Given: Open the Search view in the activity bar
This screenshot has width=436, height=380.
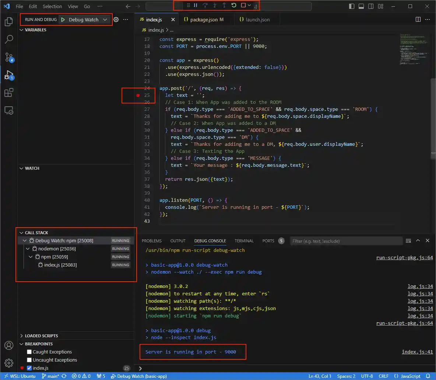Looking at the screenshot, I should click(x=8, y=39).
